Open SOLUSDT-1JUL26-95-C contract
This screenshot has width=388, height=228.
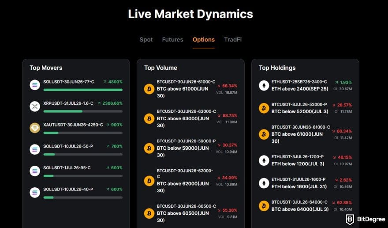[x=67, y=168]
